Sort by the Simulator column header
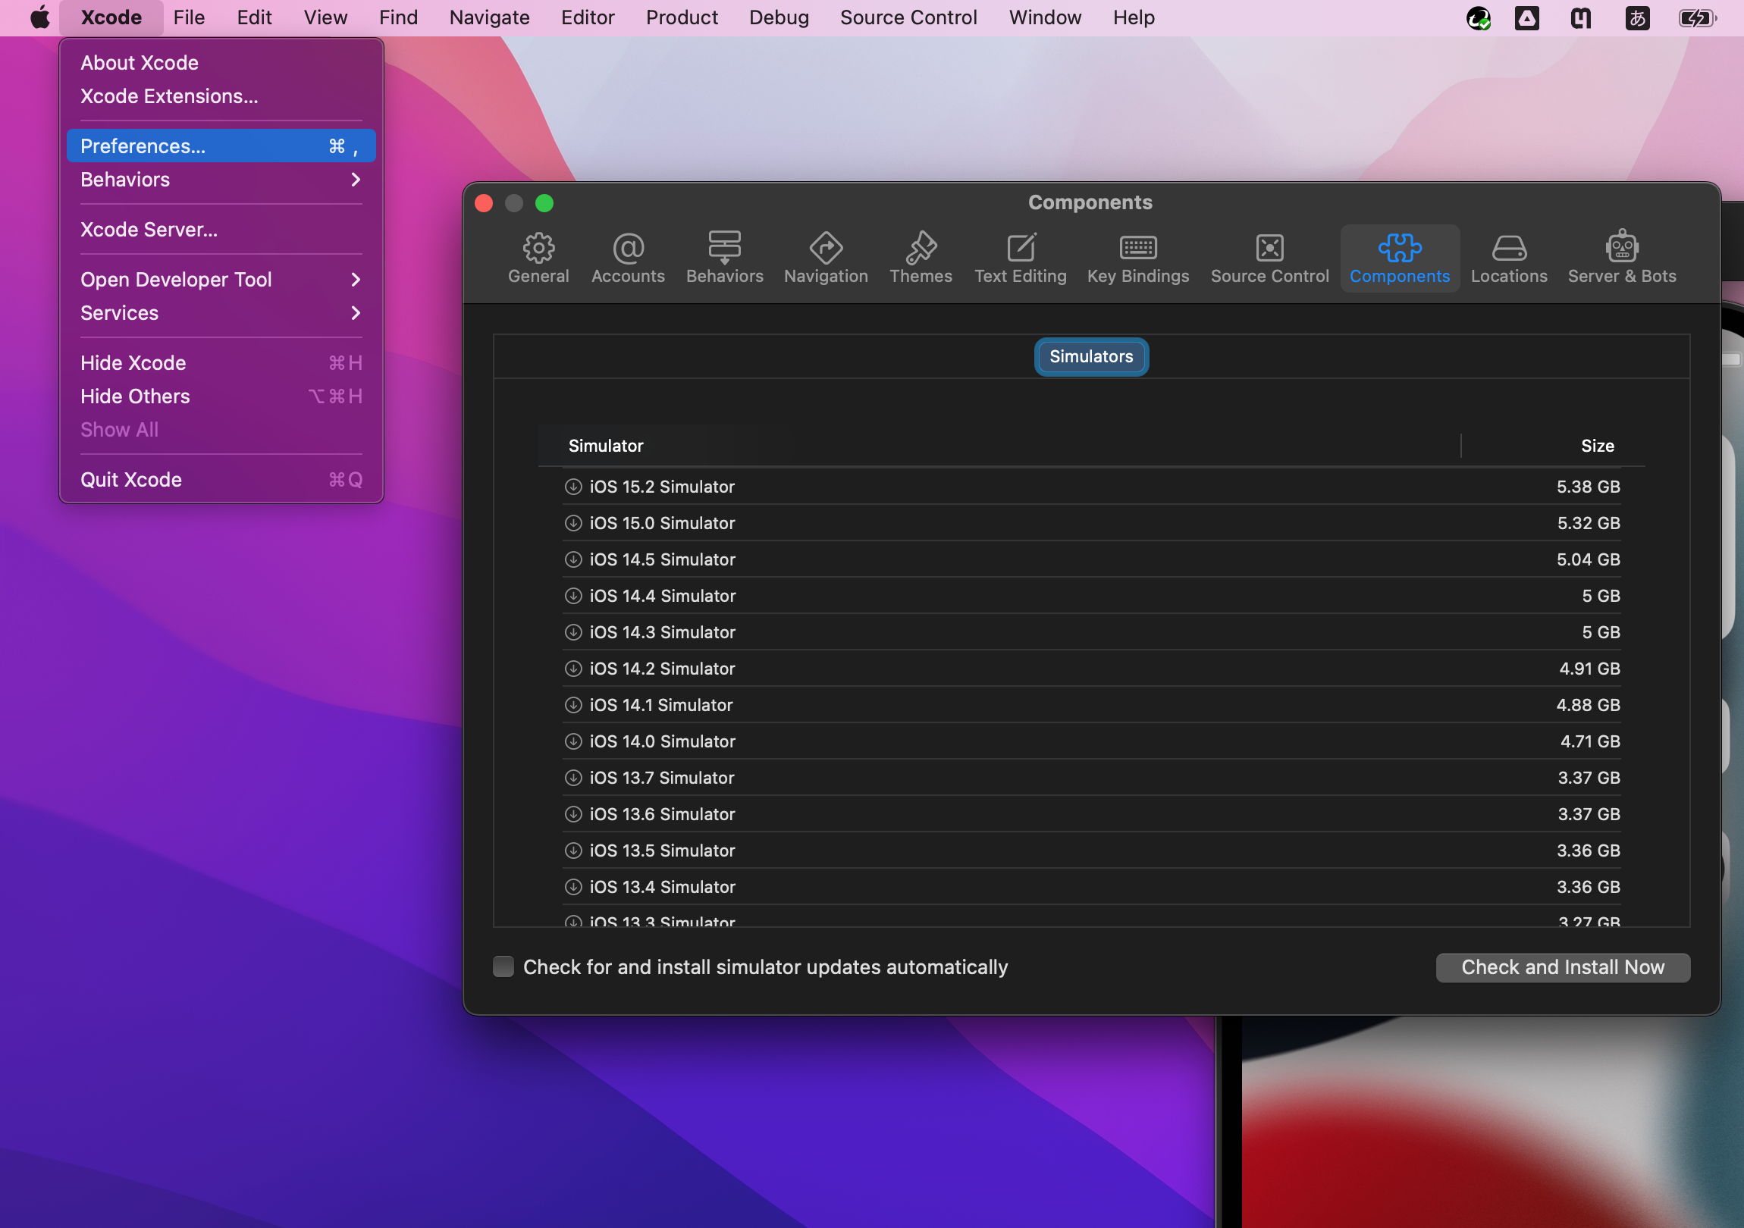The image size is (1744, 1228). point(605,446)
